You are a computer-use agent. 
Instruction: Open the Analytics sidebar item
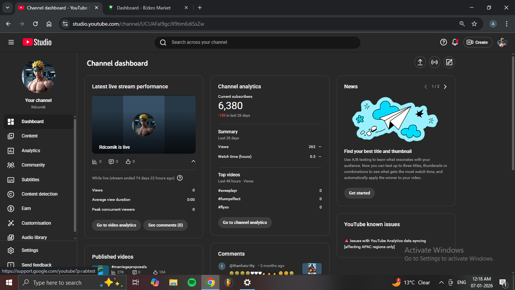31,151
